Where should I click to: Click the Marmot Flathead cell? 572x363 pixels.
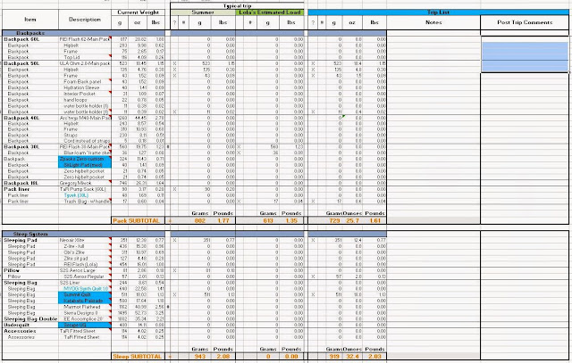pyautogui.click(x=85, y=307)
